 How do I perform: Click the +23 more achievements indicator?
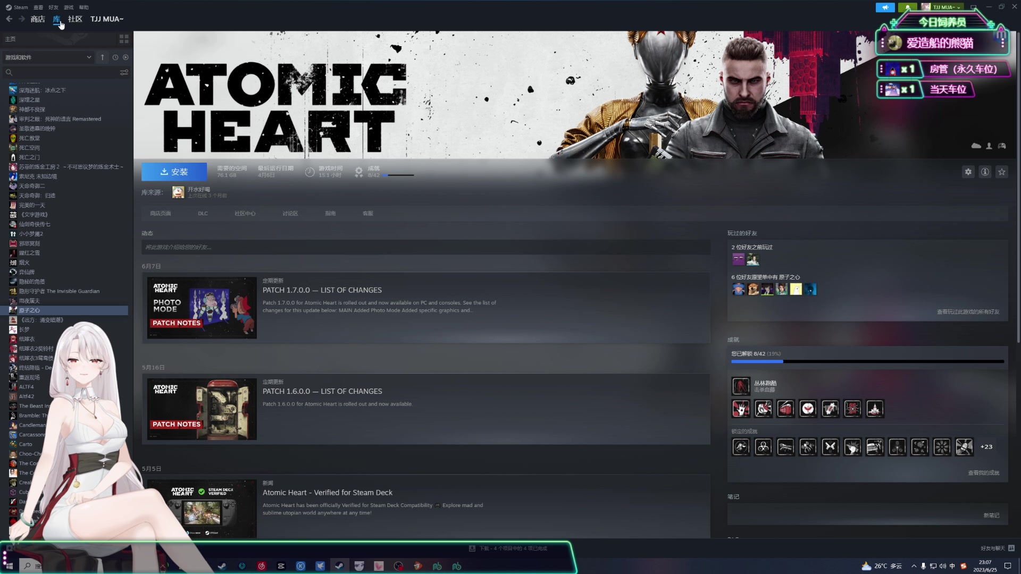(986, 447)
